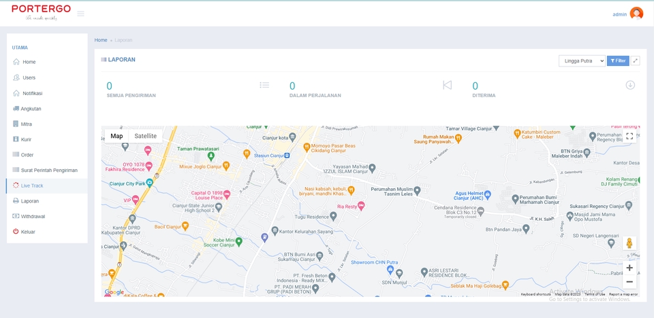This screenshot has height=318, width=654.
Task: Click the Agus Helmet Cianjur shop marker
Action: 487,194
